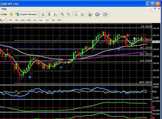This screenshot has width=162, height=119.
Task: Toggle the Expert Advisors button
Action: tap(26, 14)
